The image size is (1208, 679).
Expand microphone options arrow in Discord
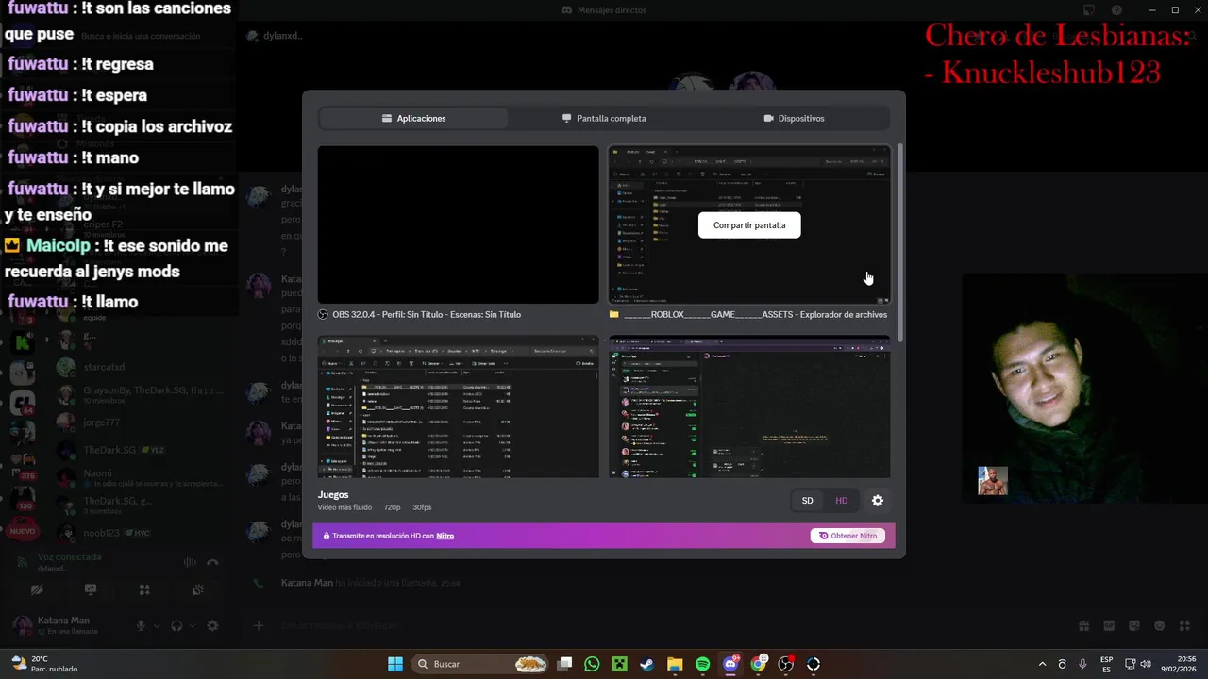(157, 625)
